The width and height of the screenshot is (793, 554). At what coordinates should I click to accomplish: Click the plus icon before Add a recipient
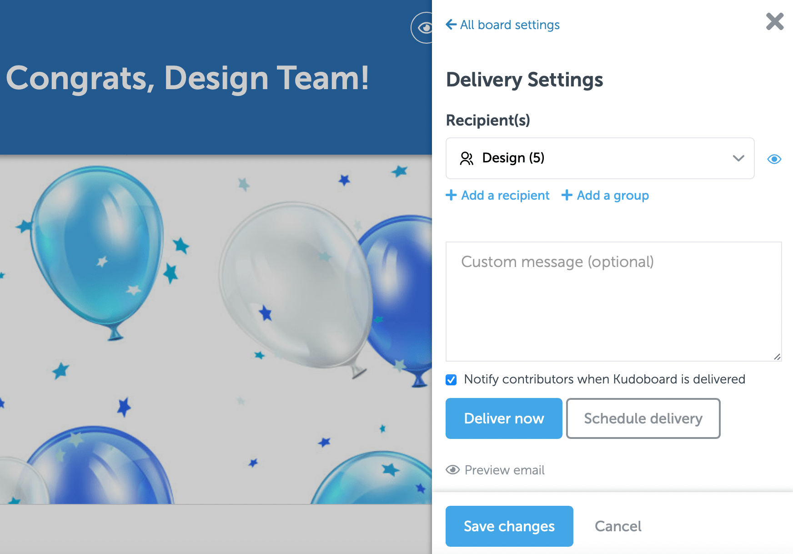click(451, 195)
